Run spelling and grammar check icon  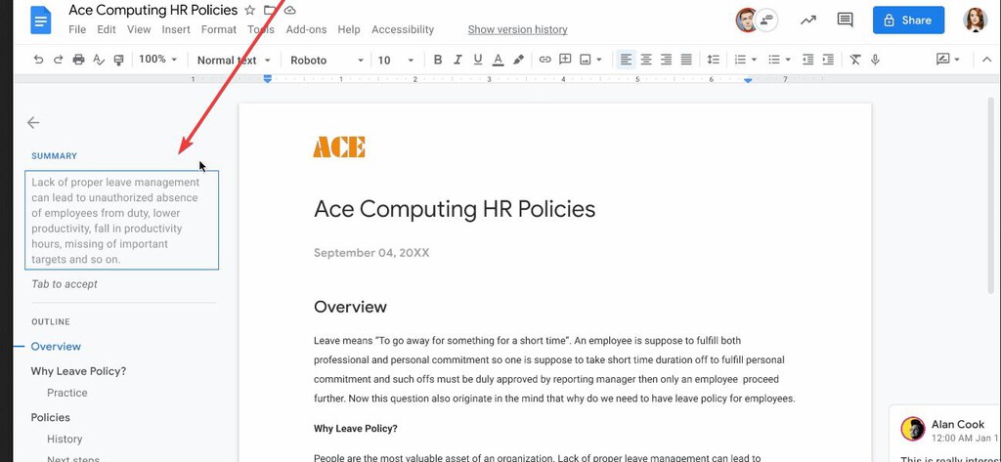(99, 60)
